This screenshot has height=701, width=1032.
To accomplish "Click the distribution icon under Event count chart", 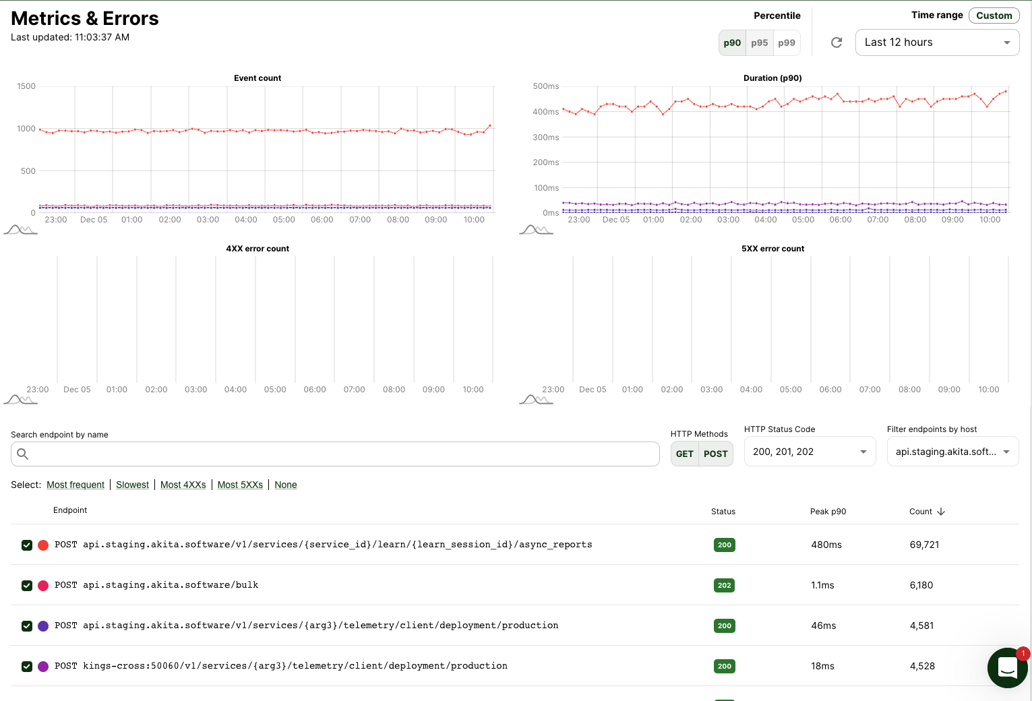I will click(x=20, y=230).
